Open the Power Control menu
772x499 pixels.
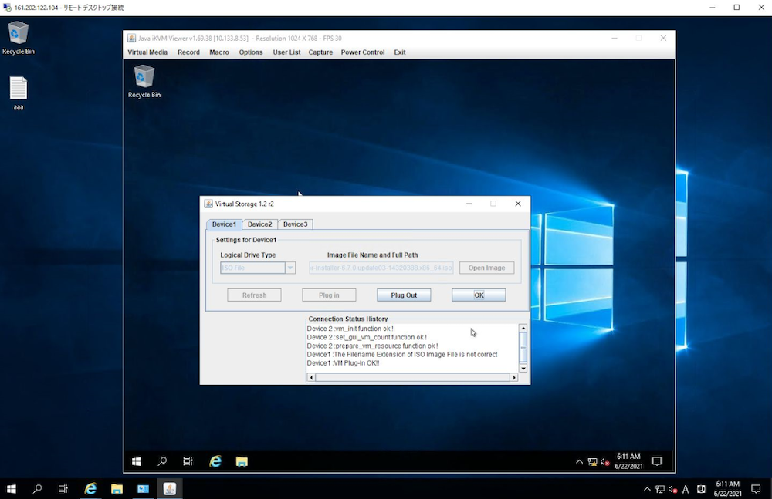click(x=362, y=52)
